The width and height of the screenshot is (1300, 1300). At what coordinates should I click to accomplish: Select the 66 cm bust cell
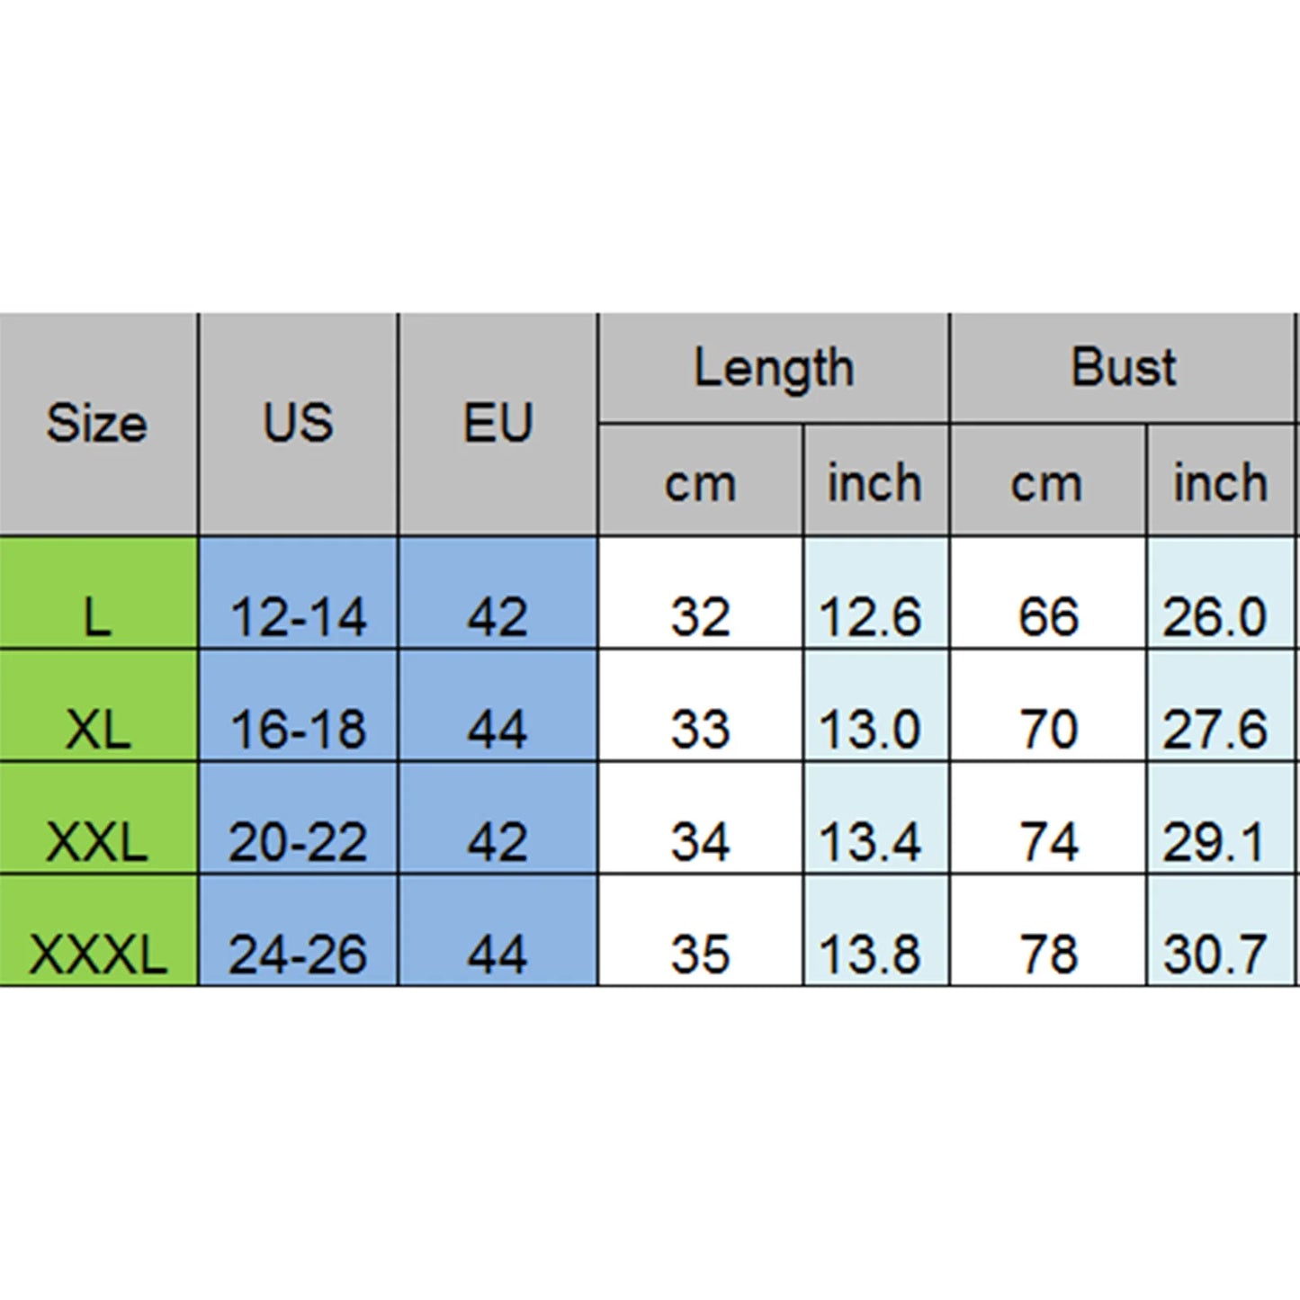click(1048, 594)
